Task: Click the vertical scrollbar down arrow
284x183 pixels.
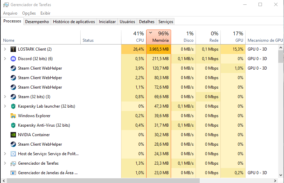Action: point(281,175)
